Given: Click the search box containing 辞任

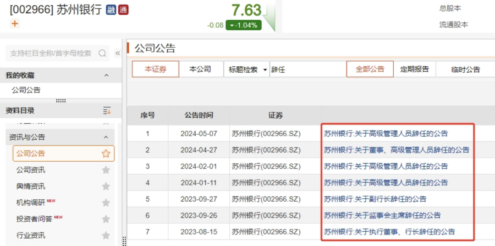Looking at the screenshot, I should tap(307, 69).
